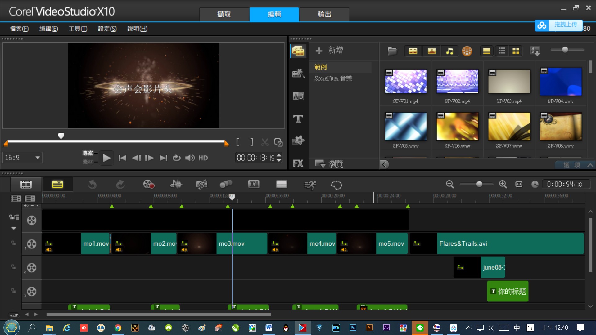Viewport: 596px width, 335px height.
Task: Toggle HD preview mode
Action: (x=203, y=158)
